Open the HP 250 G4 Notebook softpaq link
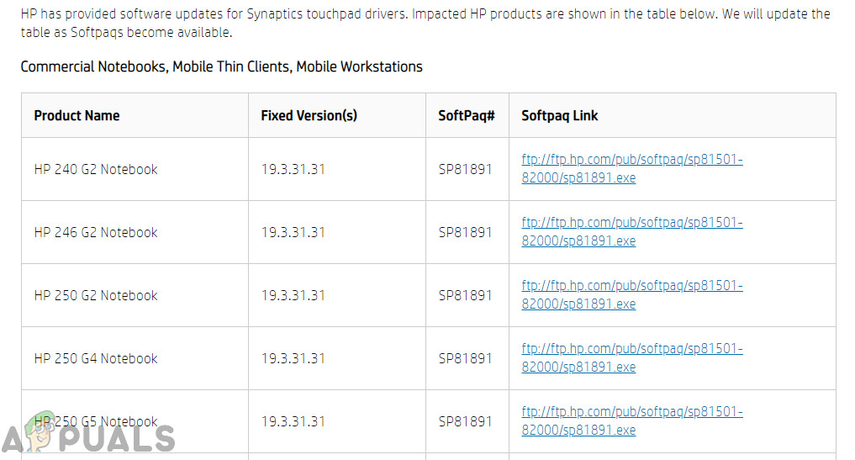 click(x=631, y=357)
